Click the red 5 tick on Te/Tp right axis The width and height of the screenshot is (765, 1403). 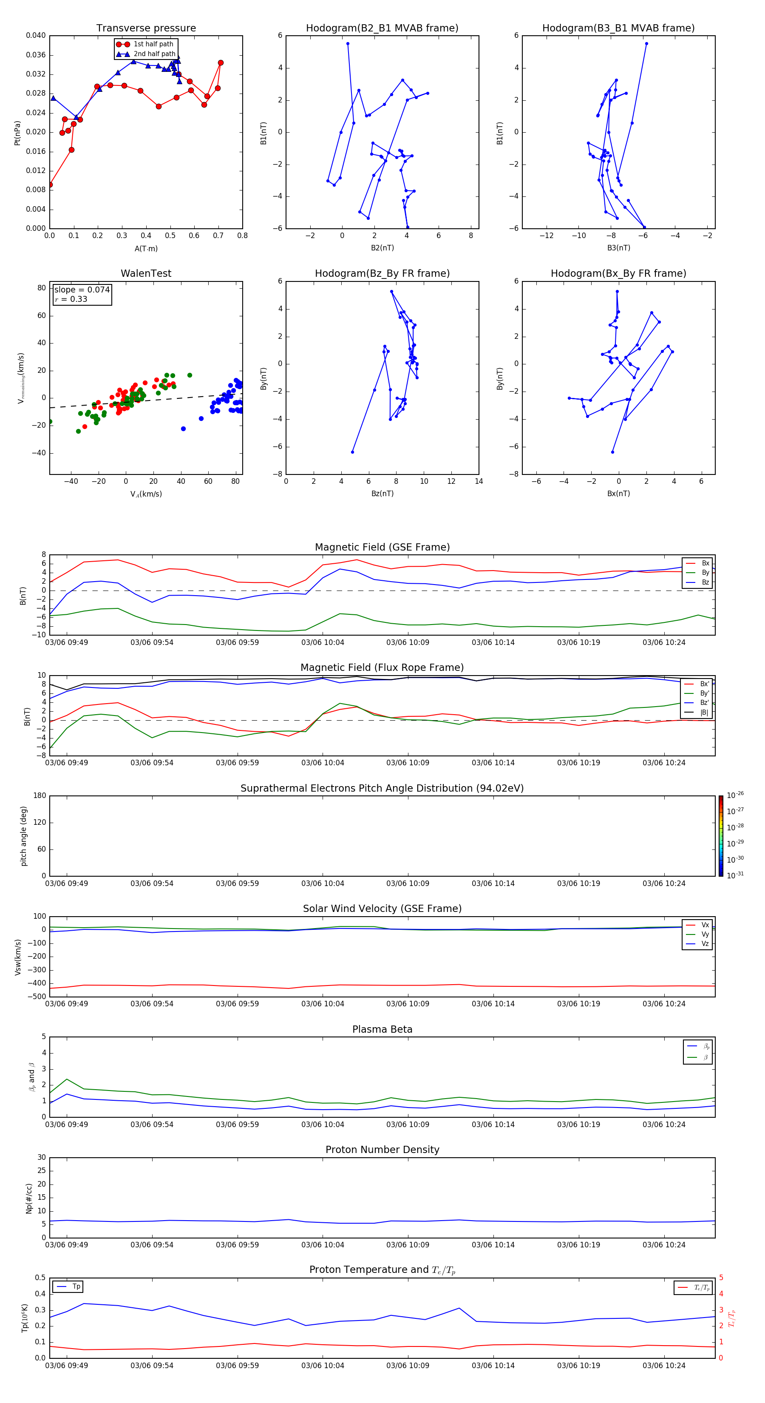pos(722,1278)
